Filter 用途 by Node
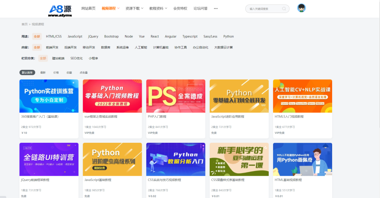Image resolution: width=380 pixels, height=198 pixels. pos(129,37)
